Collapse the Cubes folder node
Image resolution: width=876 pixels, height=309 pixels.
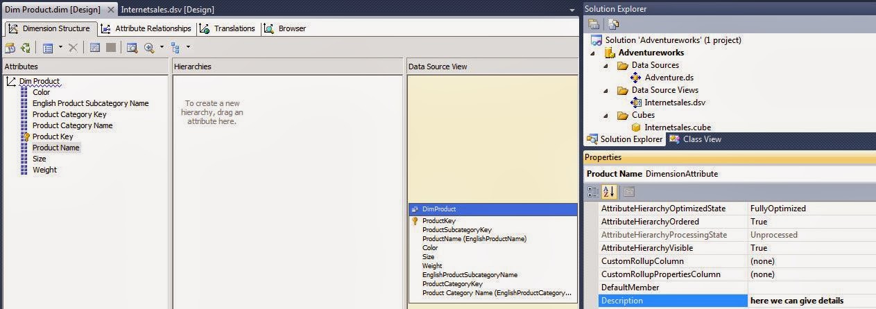[x=605, y=115]
